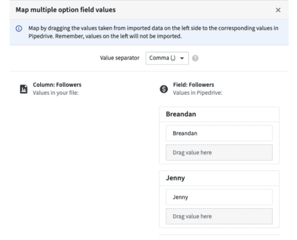Click Values in your file text
Viewport: 297px width, 240px height.
click(55, 93)
